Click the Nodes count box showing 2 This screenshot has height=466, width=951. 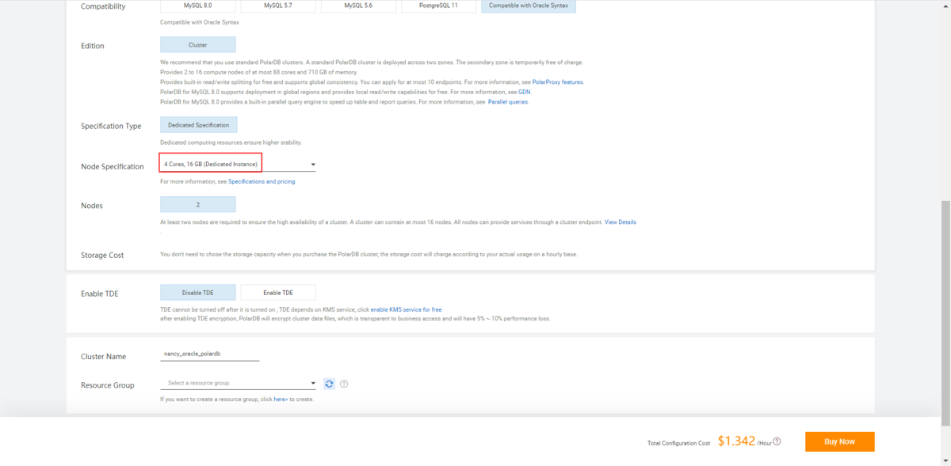(197, 204)
